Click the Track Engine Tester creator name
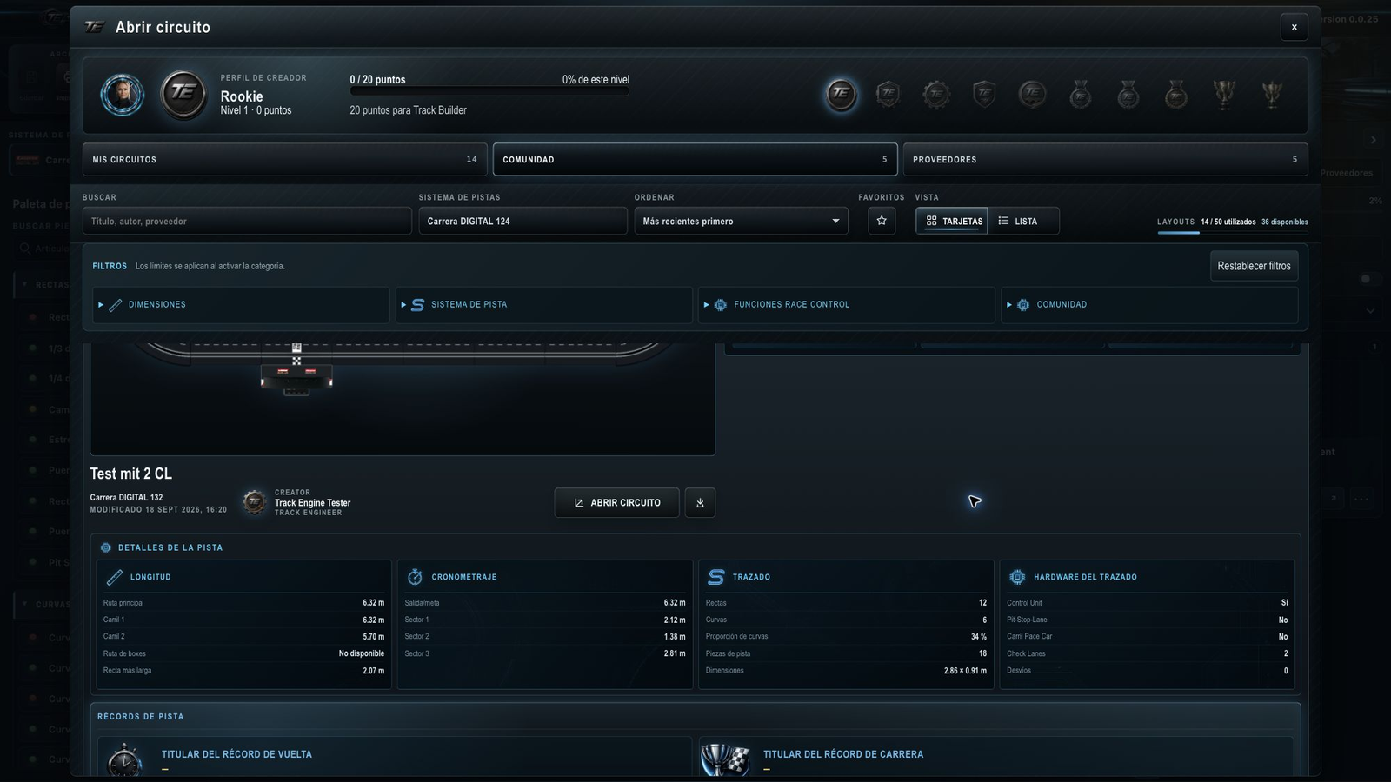 pyautogui.click(x=313, y=503)
